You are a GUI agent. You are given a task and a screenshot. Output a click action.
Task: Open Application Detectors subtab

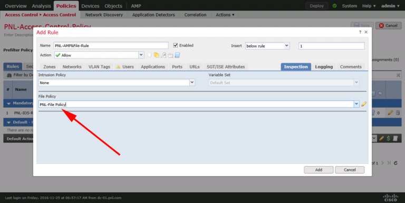point(153,15)
